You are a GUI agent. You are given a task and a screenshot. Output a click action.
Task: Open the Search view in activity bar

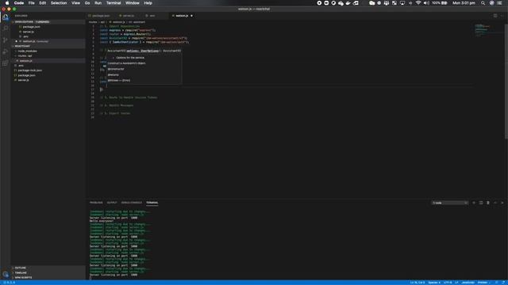click(x=6, y=28)
